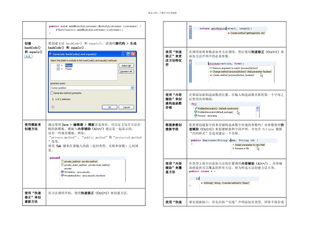The width and height of the screenshot is (325, 230).
Task: Click the 'public class A {' code line
Action: [x=202, y=171]
